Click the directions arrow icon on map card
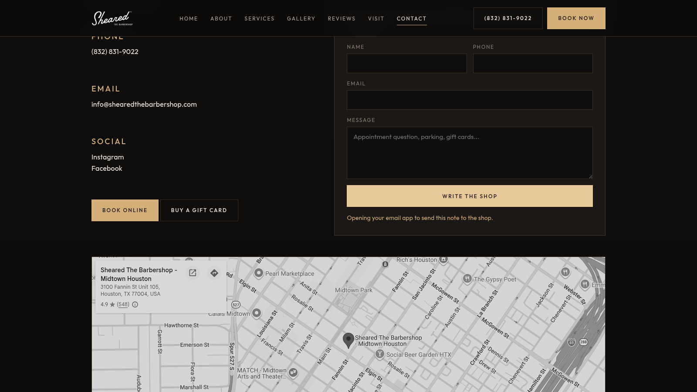The image size is (697, 392). coord(214,273)
